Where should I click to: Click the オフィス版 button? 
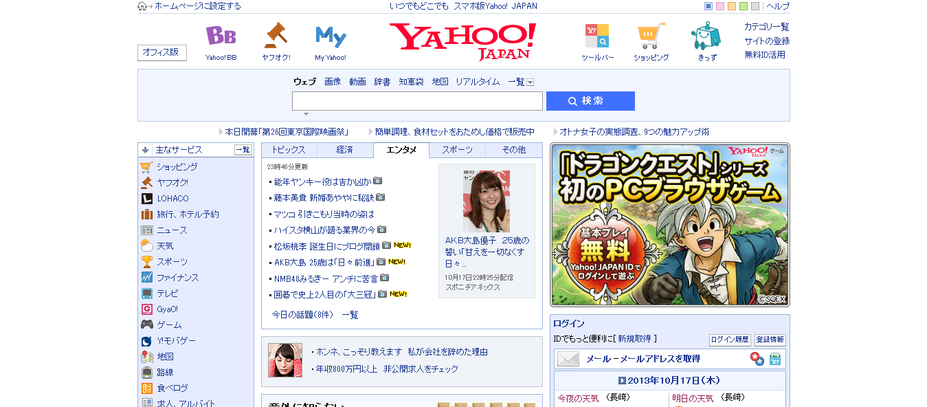pyautogui.click(x=162, y=53)
